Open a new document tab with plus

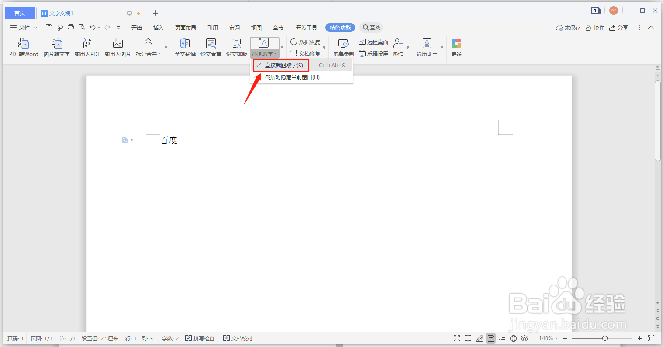pos(155,13)
